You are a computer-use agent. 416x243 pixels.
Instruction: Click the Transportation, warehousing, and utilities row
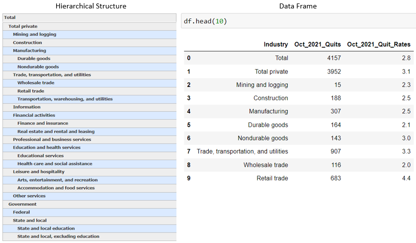point(65,99)
